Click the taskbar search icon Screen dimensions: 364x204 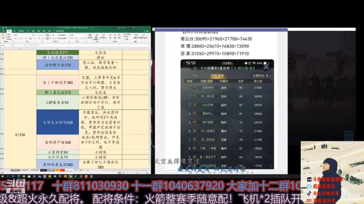(x=7, y=176)
